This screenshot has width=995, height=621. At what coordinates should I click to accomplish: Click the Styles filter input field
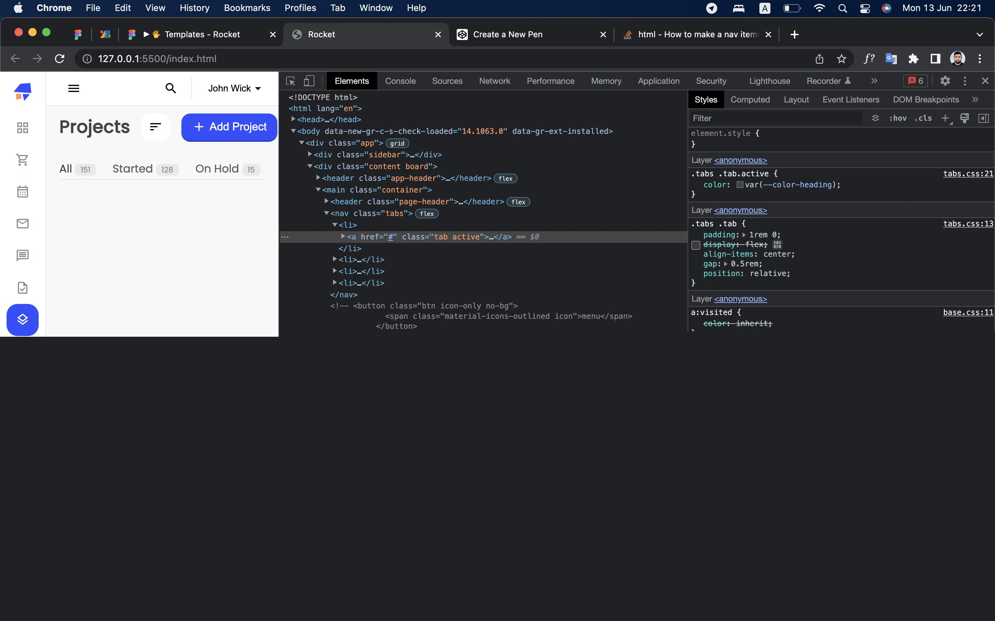(776, 118)
